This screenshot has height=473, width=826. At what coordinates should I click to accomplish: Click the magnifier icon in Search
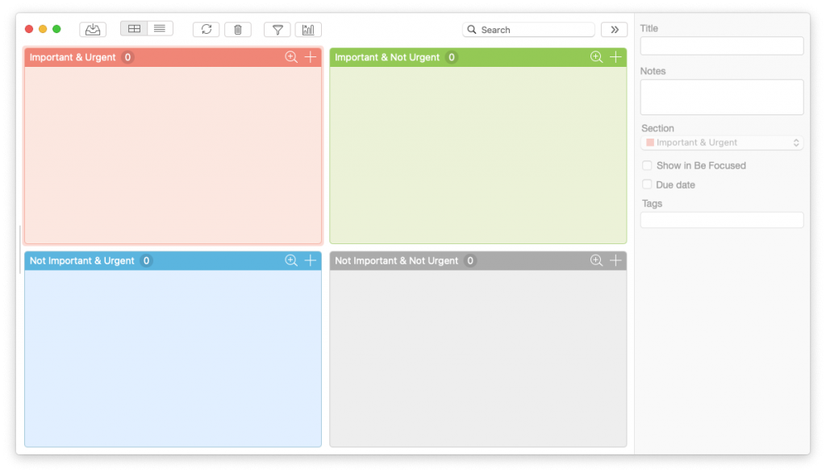point(472,30)
